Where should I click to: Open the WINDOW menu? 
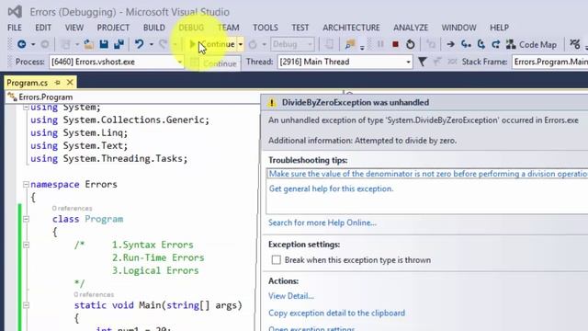[458, 28]
